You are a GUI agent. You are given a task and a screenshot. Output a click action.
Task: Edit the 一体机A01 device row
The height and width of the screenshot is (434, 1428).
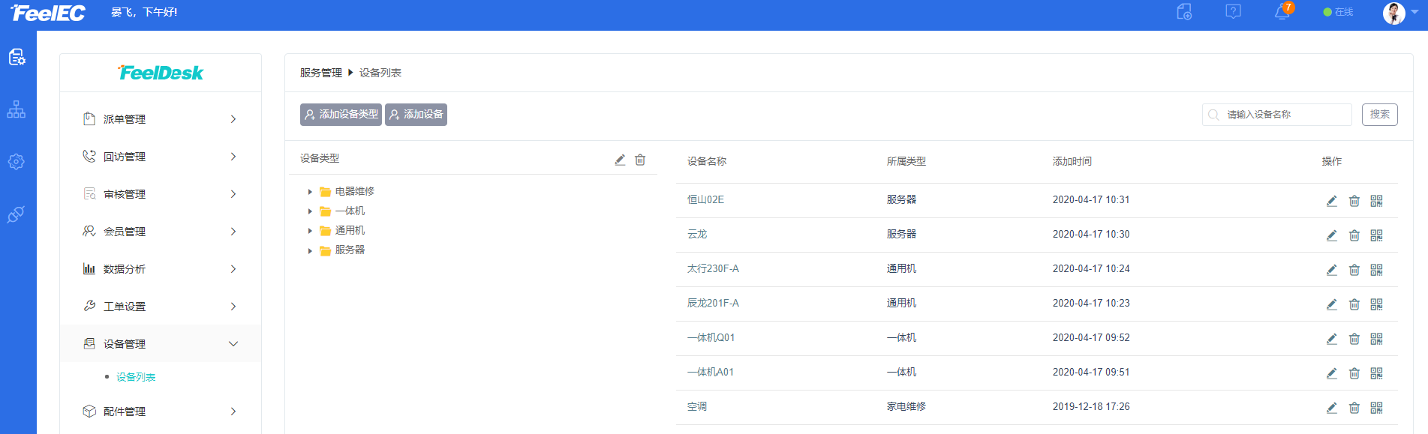tap(1332, 373)
